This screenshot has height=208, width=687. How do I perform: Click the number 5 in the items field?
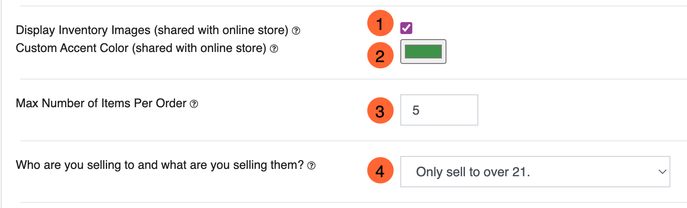coord(416,111)
